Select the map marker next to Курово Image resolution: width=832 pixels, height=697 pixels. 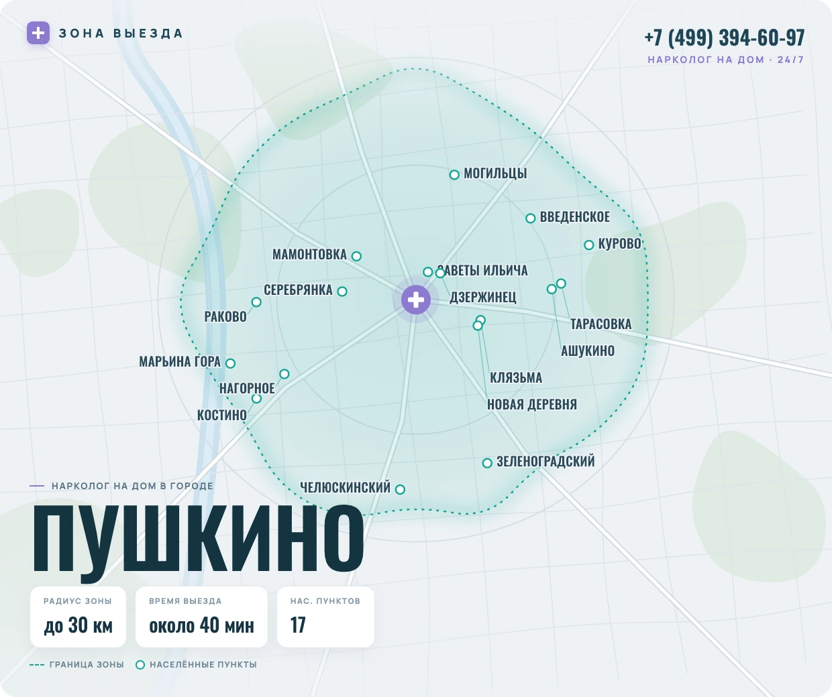coord(589,245)
